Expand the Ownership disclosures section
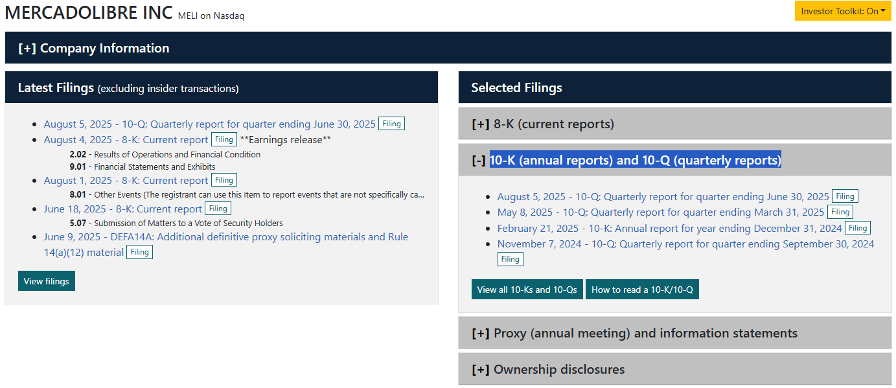Viewport: 896px width, 388px height. point(558,369)
